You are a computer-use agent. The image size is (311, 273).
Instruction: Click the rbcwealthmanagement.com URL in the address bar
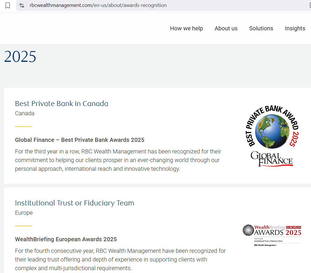98,5
